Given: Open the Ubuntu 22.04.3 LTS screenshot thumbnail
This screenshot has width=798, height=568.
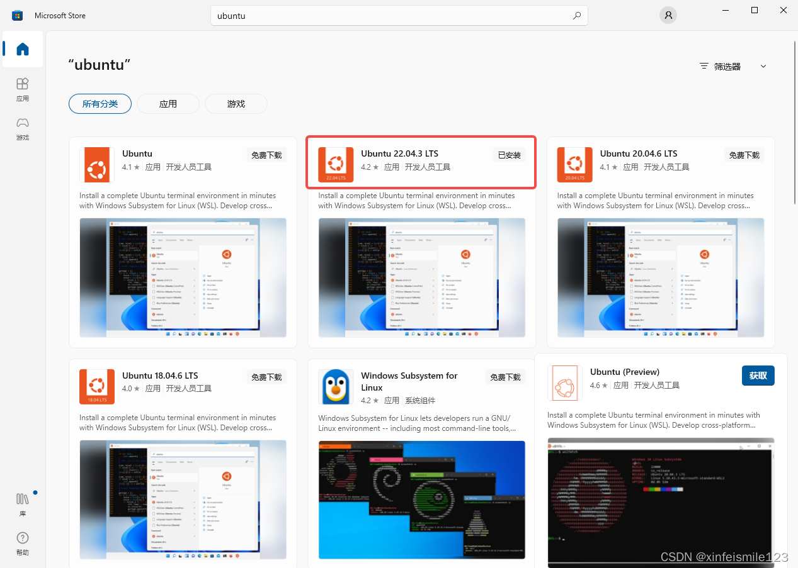Looking at the screenshot, I should 421,277.
